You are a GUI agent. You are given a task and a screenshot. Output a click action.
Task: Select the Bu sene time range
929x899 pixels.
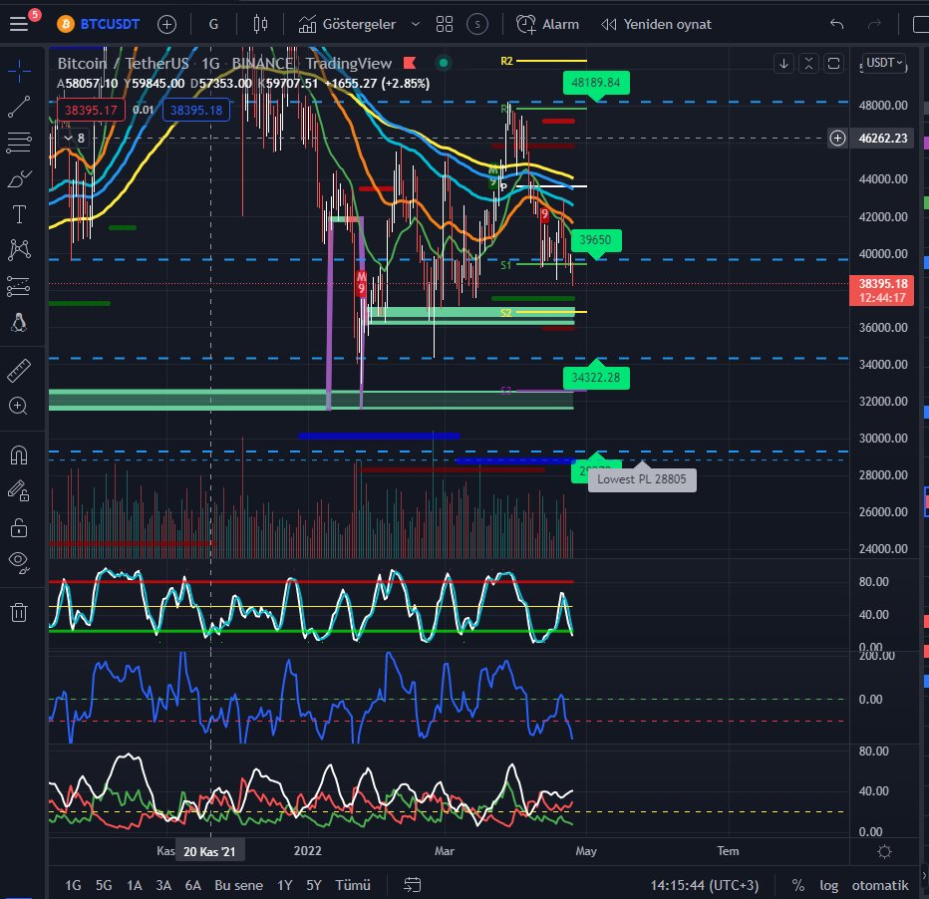click(239, 885)
